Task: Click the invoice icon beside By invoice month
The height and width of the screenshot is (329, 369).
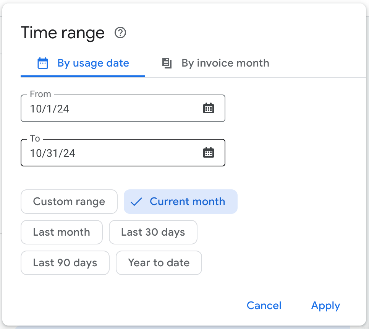Action: pyautogui.click(x=167, y=63)
